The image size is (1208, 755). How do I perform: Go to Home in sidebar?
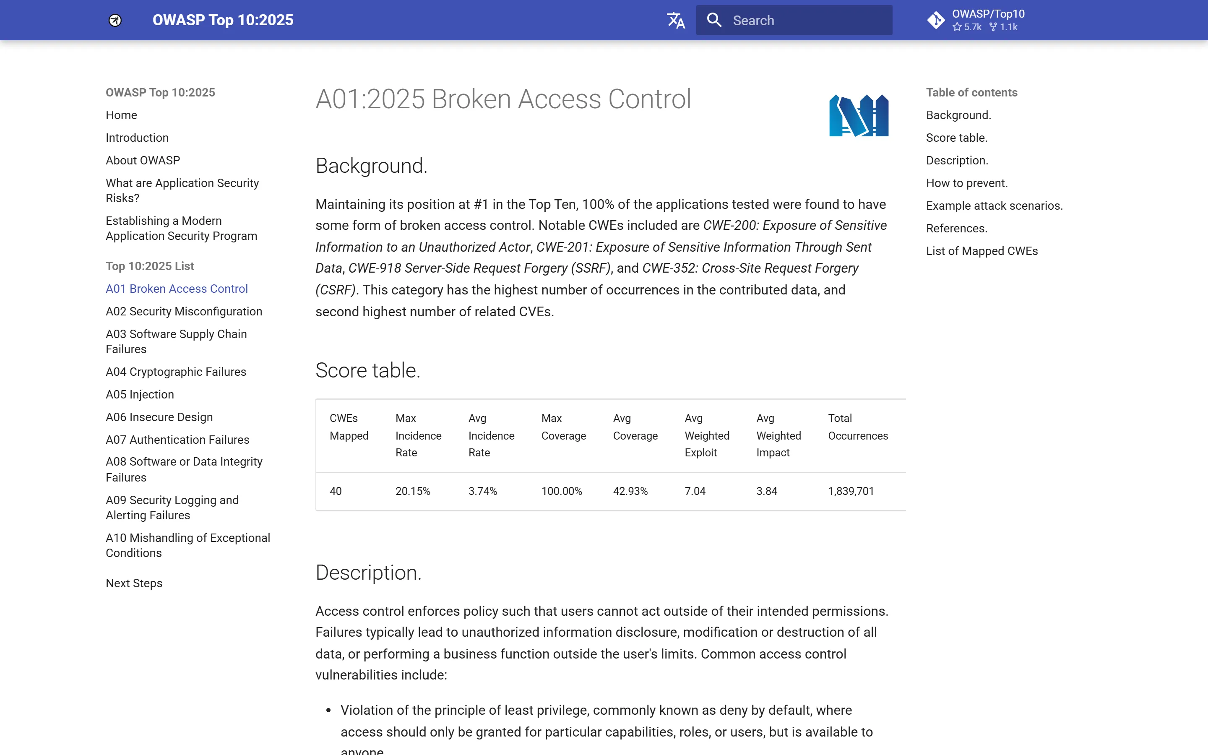(121, 115)
